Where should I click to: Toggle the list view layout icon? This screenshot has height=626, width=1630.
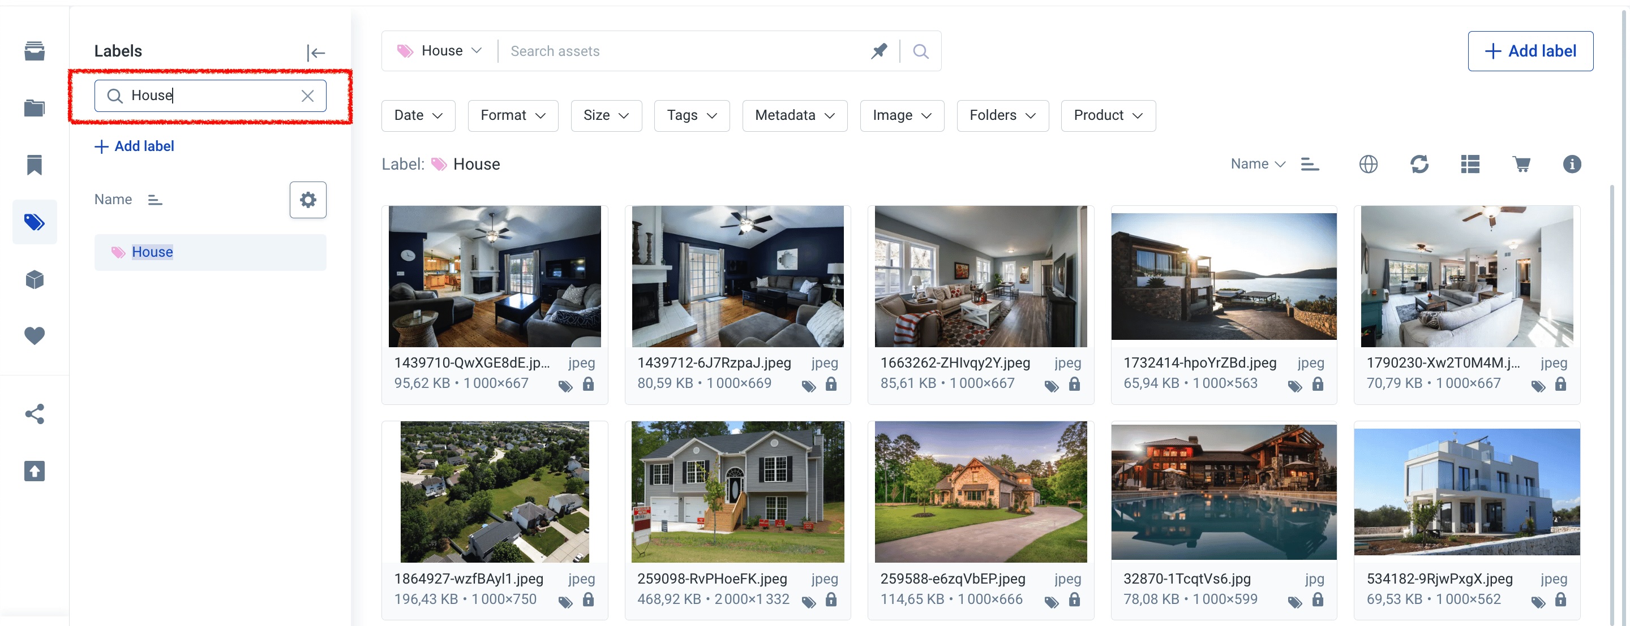[1470, 165]
